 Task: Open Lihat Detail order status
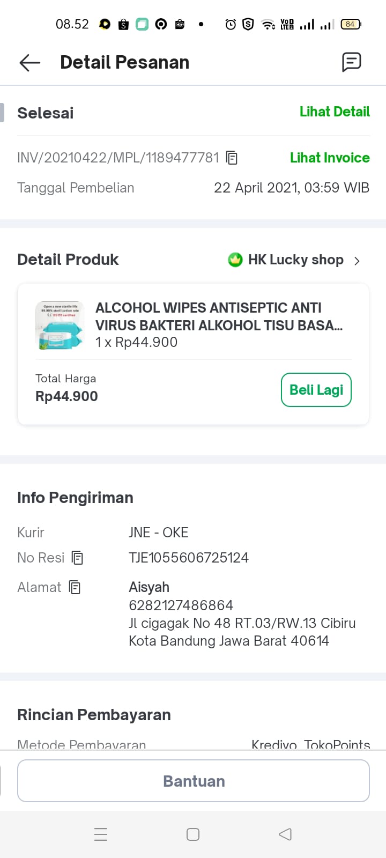click(335, 112)
